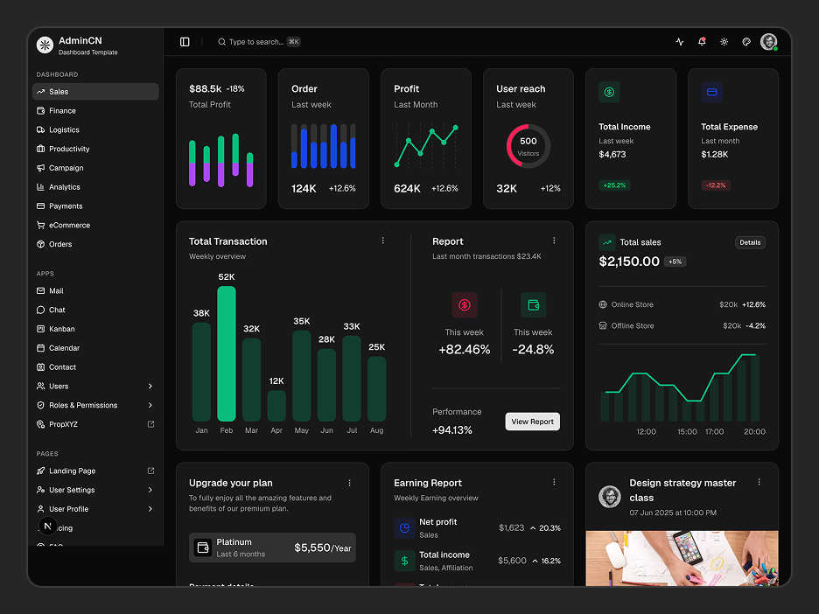This screenshot has height=614, width=819.
Task: Open notifications bell icon
Action: coord(702,41)
